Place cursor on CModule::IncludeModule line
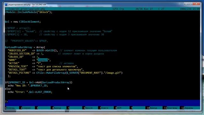The image size is (204, 115). click(x=28, y=12)
